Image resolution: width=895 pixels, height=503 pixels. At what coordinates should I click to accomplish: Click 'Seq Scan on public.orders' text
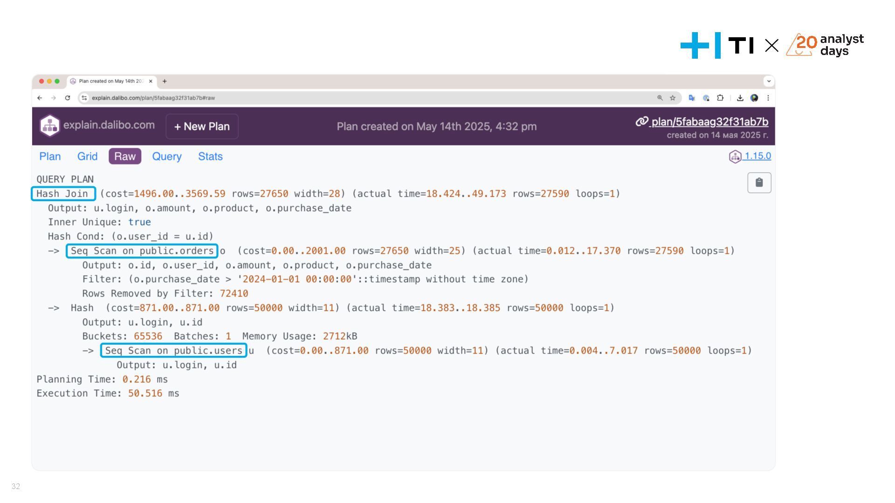coord(142,251)
